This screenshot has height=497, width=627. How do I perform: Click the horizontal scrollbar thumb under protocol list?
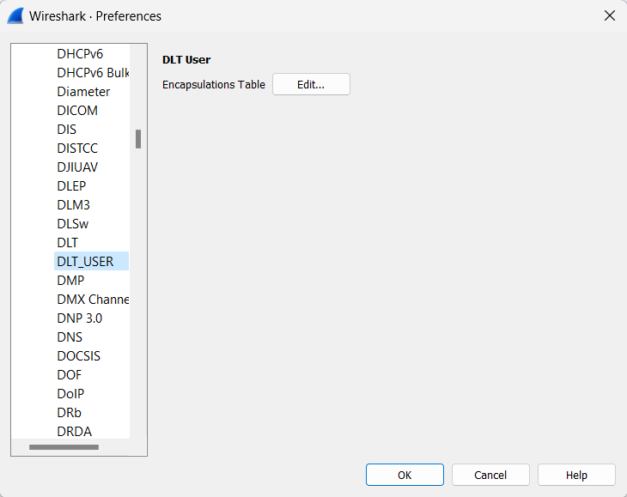(x=64, y=447)
